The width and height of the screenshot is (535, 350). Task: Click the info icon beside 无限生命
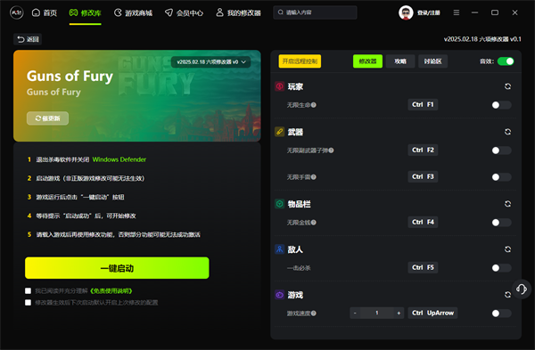(314, 105)
